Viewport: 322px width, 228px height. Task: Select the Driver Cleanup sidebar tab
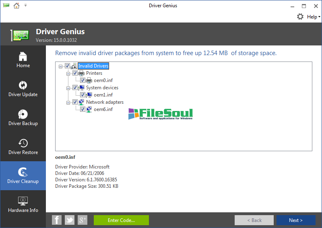(23, 176)
